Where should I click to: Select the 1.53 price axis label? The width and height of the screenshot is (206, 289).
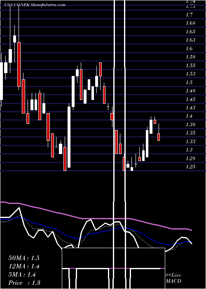click(x=190, y=74)
